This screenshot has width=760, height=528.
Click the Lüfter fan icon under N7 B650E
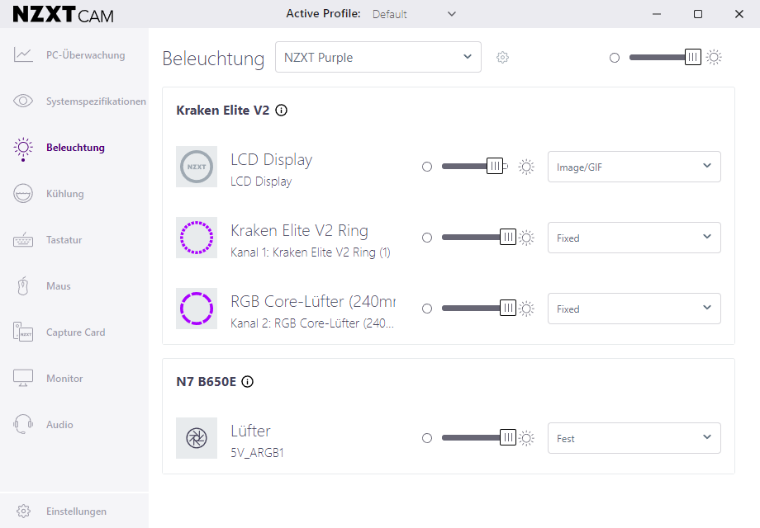(197, 438)
